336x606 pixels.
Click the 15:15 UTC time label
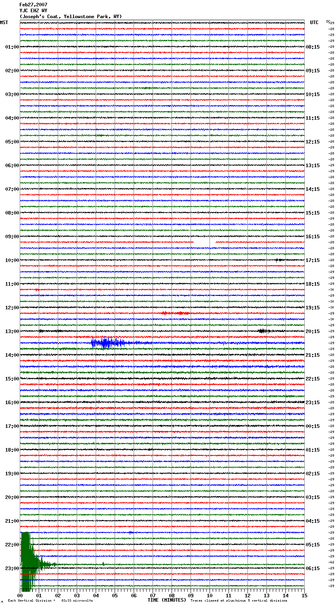click(313, 213)
